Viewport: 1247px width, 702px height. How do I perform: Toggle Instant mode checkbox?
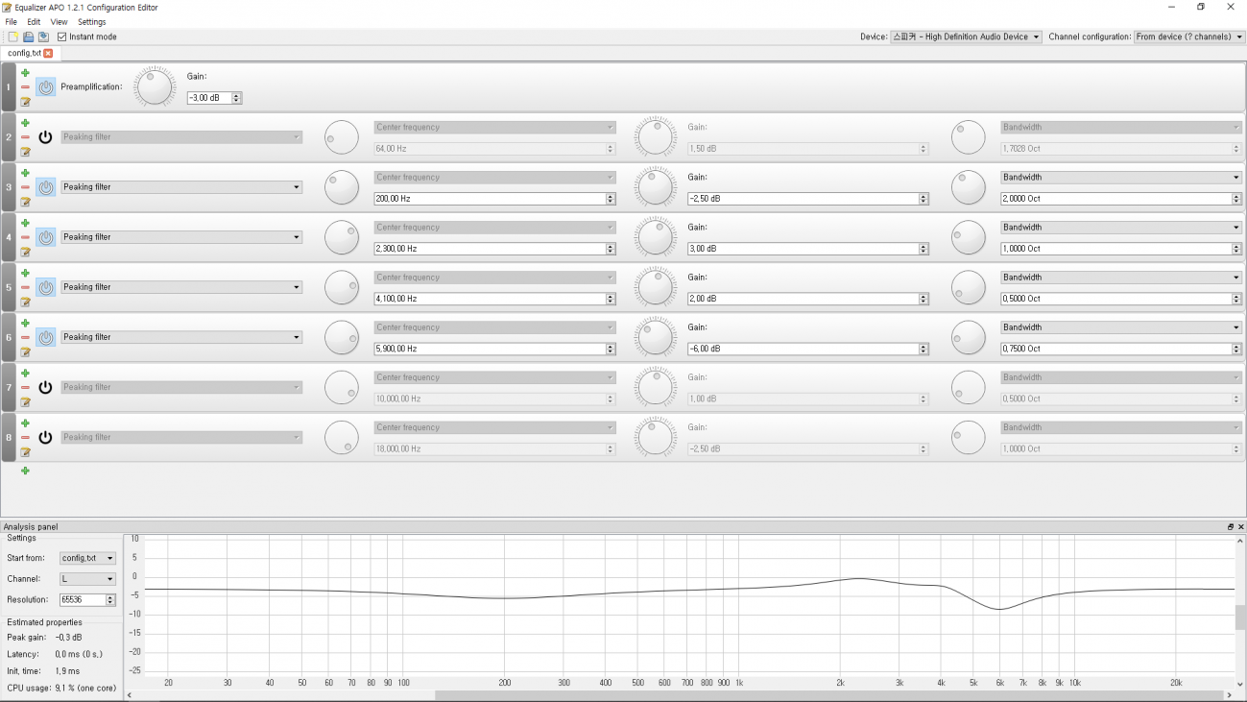coord(62,36)
